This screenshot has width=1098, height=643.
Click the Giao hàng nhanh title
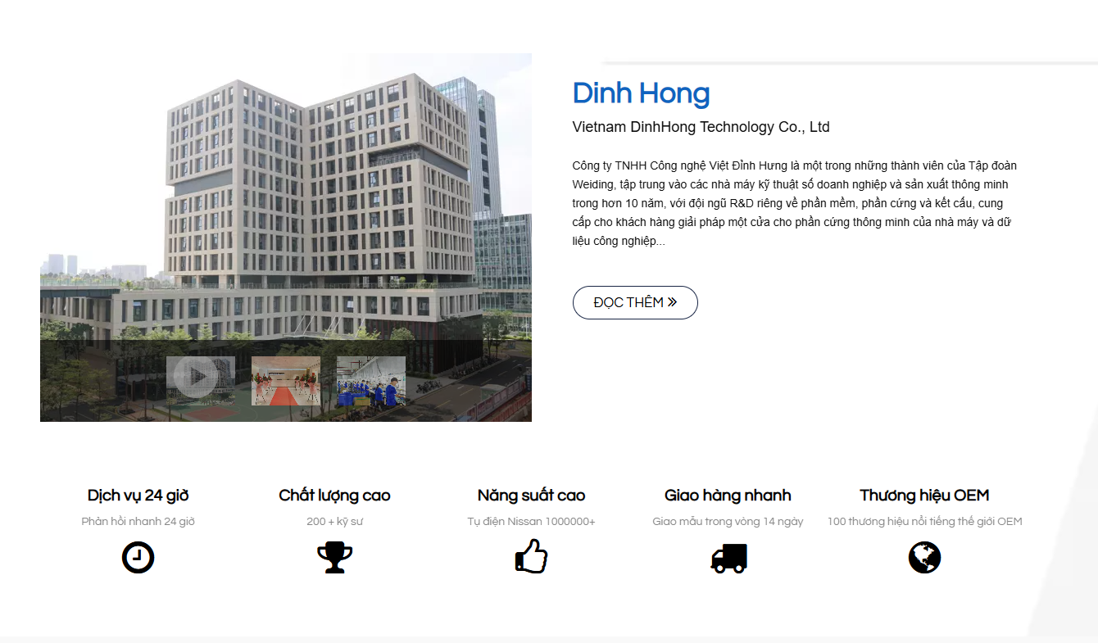(728, 496)
